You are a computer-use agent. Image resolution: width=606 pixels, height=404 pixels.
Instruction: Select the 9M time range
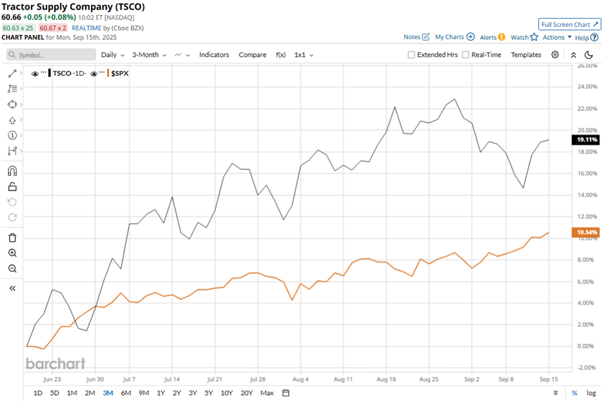pyautogui.click(x=144, y=393)
